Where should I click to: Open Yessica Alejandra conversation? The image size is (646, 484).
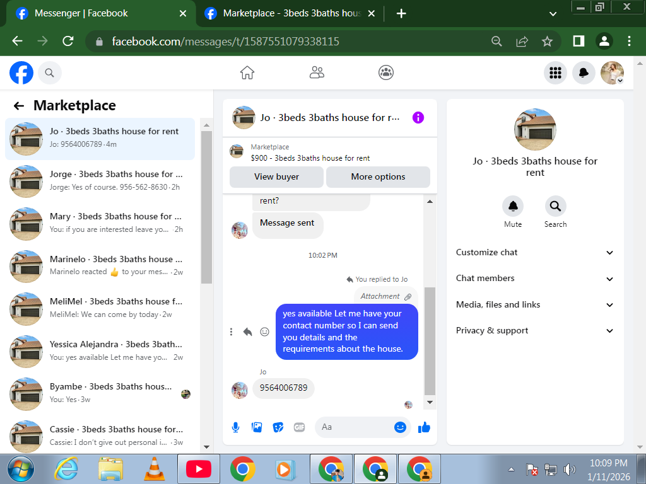tap(100, 351)
